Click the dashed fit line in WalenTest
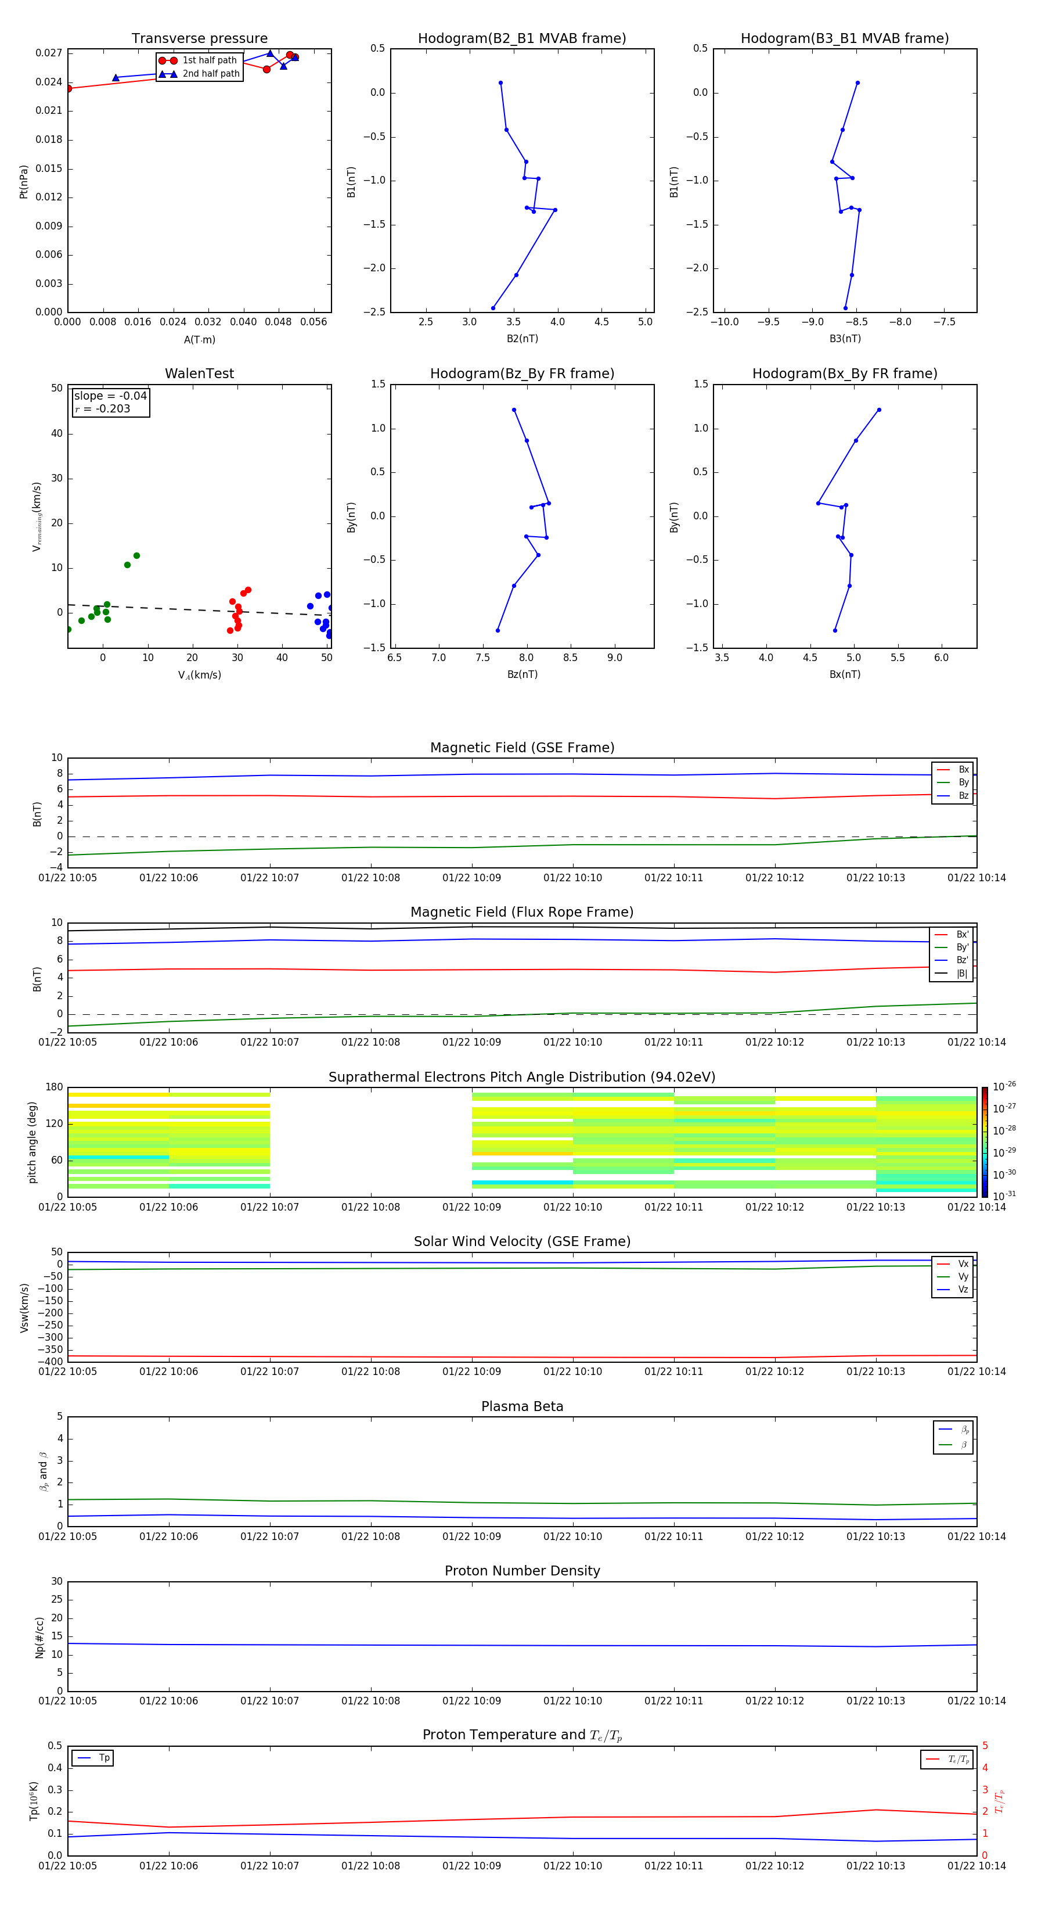Image resolution: width=1045 pixels, height=1917 pixels. tap(199, 610)
